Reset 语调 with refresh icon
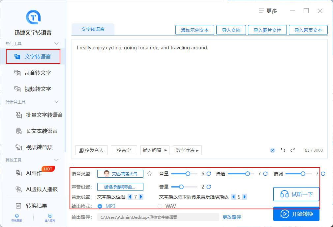The image size is (333, 227). 323,174
